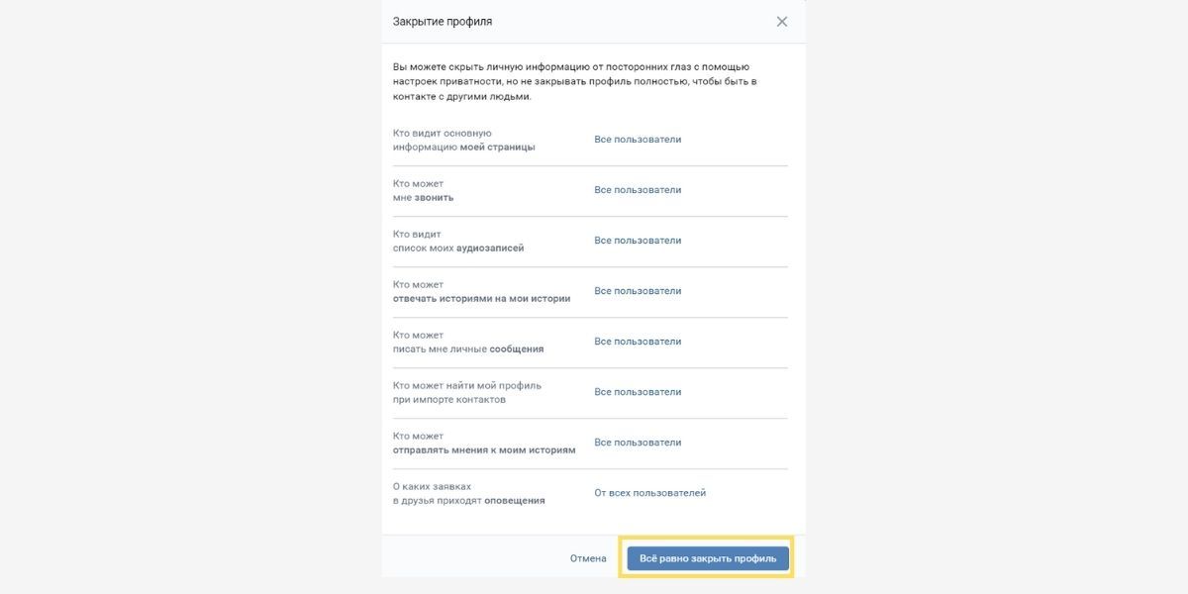Viewport: 1188px width, 594px height.
Task: Change who can reply with stories value
Action: (x=638, y=291)
